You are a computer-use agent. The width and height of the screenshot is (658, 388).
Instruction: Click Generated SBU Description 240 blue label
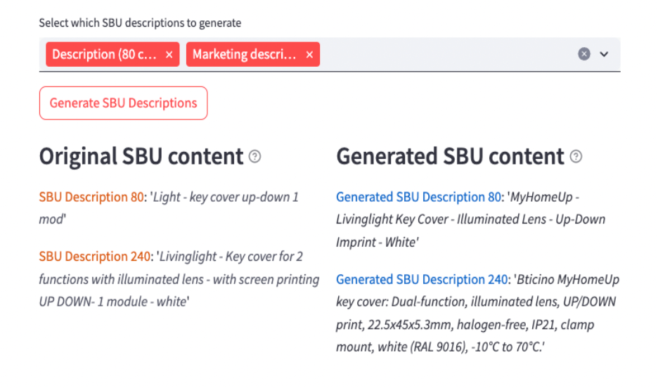[x=422, y=279]
